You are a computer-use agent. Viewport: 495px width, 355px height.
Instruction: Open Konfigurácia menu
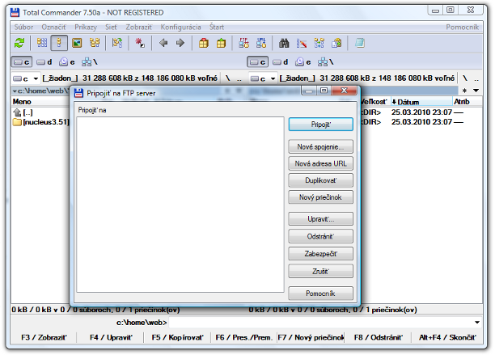point(181,27)
